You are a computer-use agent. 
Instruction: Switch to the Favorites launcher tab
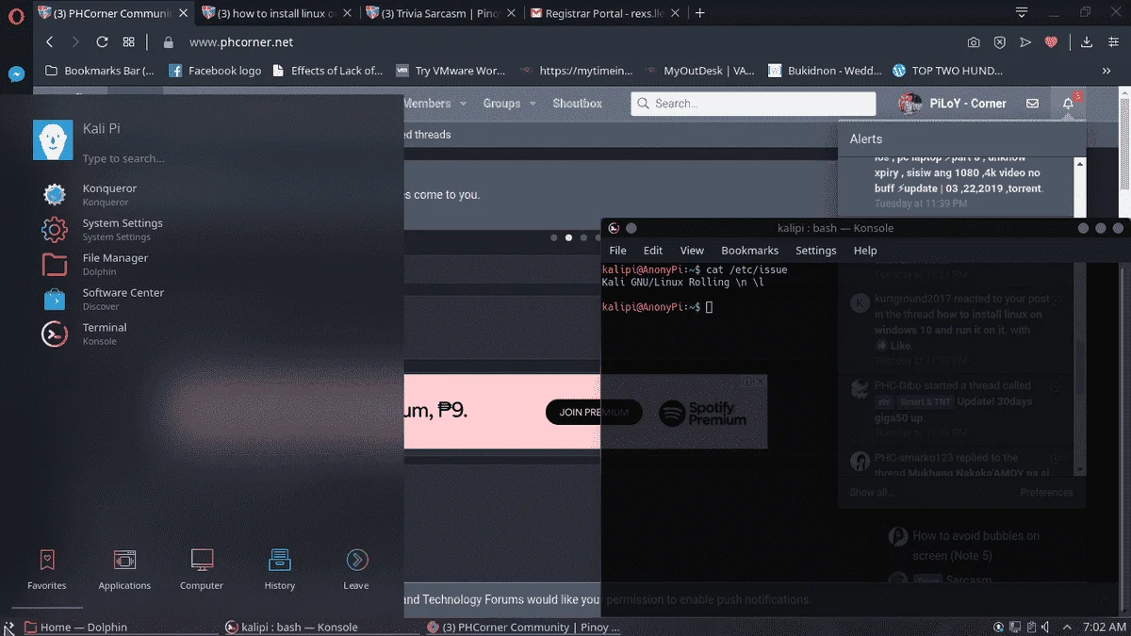pos(47,569)
